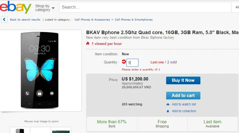Click the red flame icon by views
The image size is (239, 133).
88,43
